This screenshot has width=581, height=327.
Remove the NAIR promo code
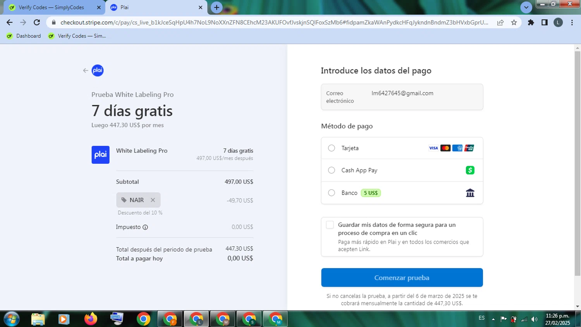click(x=153, y=200)
